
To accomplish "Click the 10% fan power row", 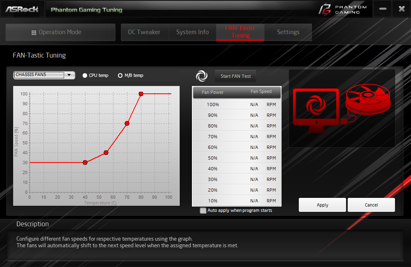I will pyautogui.click(x=237, y=201).
